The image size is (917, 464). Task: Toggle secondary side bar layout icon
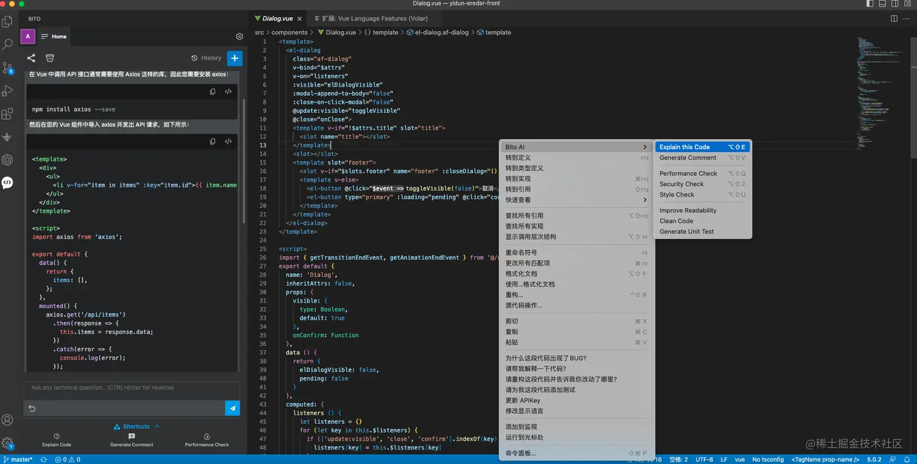tap(894, 3)
